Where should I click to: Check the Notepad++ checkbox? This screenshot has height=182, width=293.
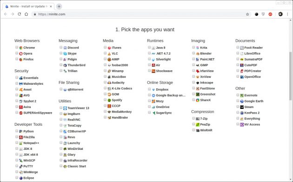[17, 142]
